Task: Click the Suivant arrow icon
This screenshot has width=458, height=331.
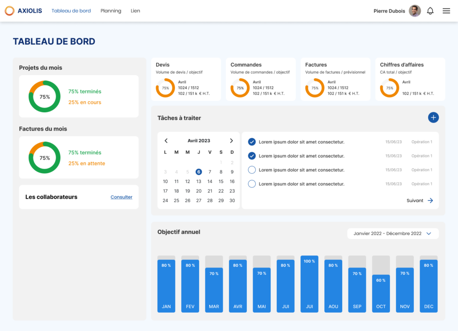Action: [430, 200]
